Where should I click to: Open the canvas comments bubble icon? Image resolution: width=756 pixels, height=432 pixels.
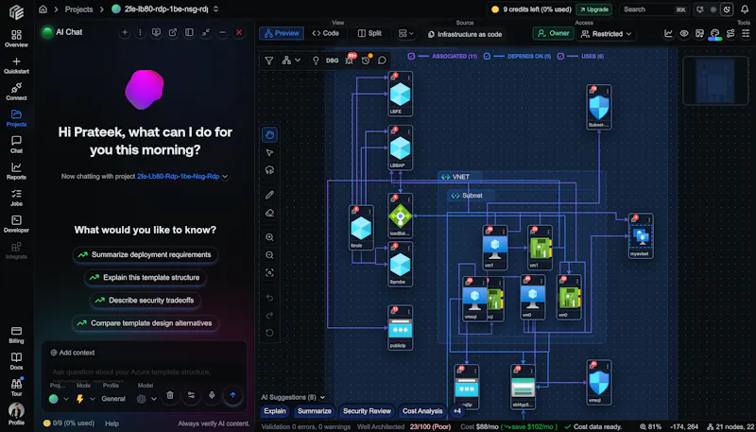[x=382, y=60]
